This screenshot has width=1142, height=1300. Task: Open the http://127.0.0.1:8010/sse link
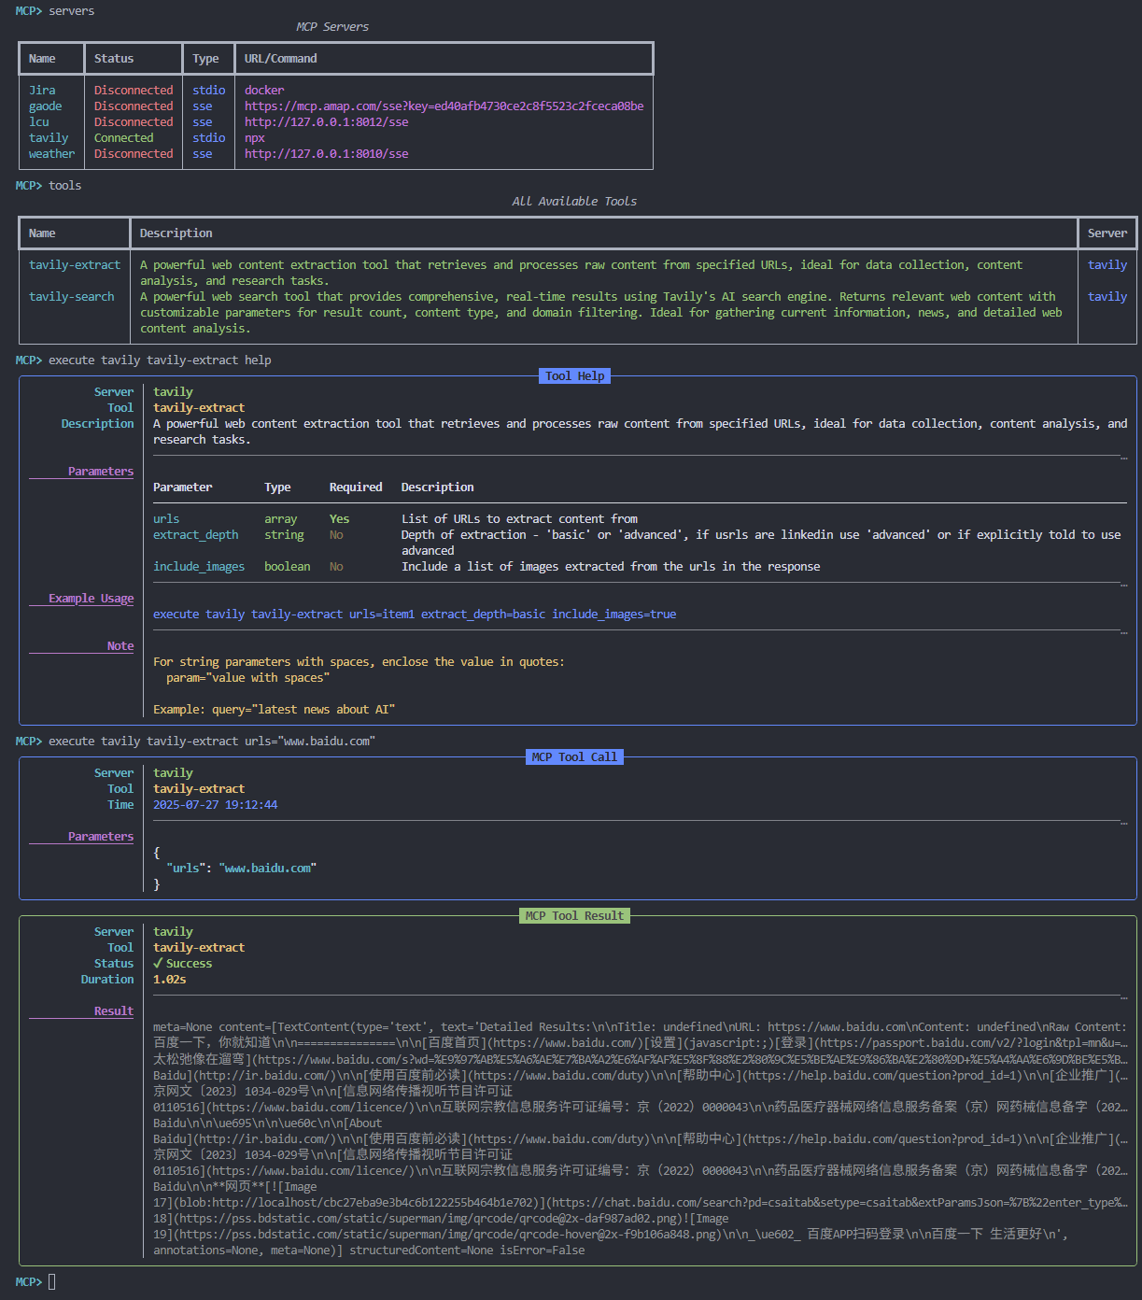pos(327,154)
